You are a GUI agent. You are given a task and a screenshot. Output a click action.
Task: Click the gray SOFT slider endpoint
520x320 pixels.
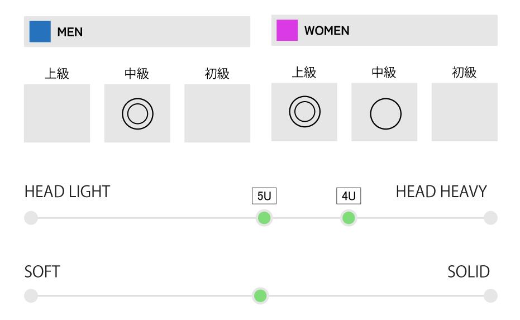[x=31, y=295]
